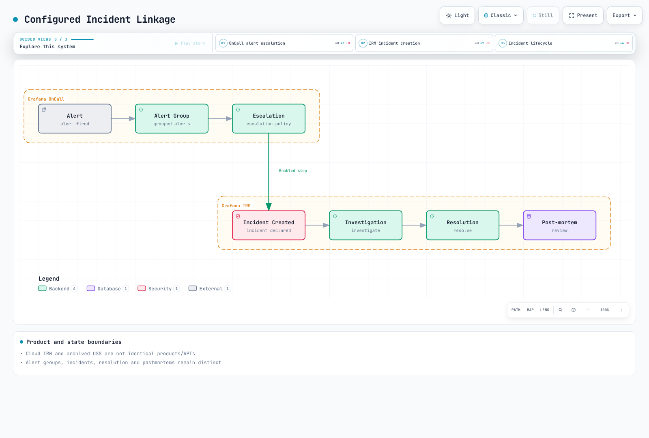This screenshot has height=438, width=649.
Task: Toggle Backend filter in legend
Action: point(58,289)
